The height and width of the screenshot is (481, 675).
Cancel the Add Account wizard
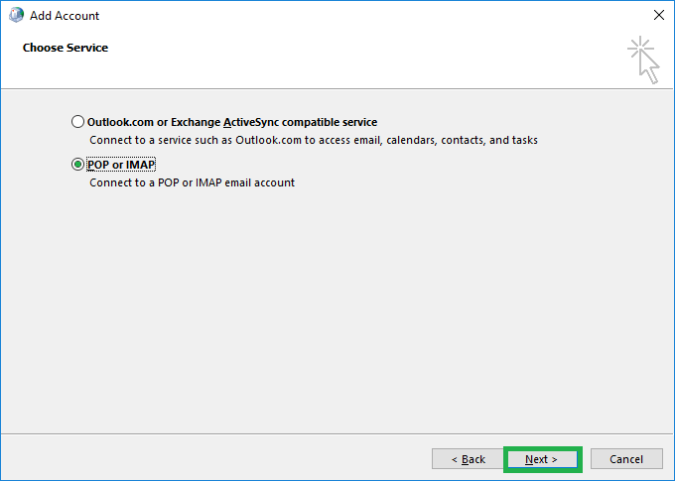click(626, 459)
